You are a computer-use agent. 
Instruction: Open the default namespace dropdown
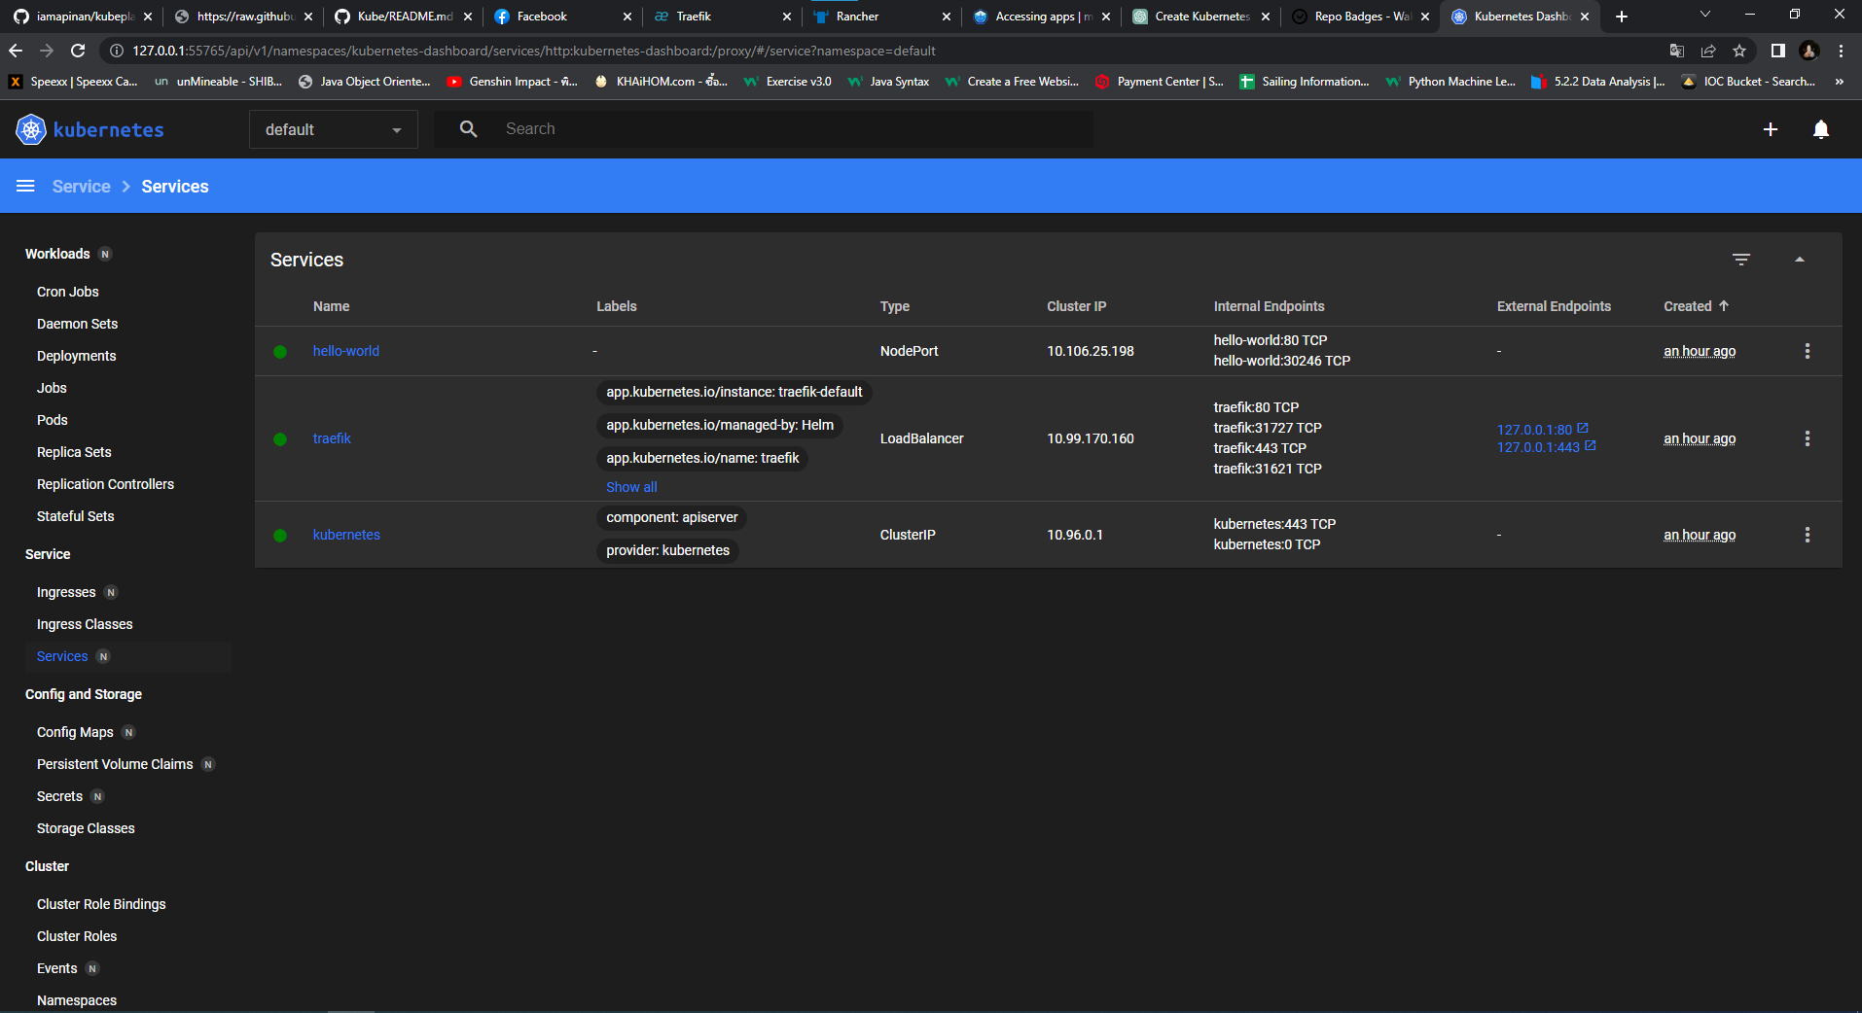click(x=333, y=128)
